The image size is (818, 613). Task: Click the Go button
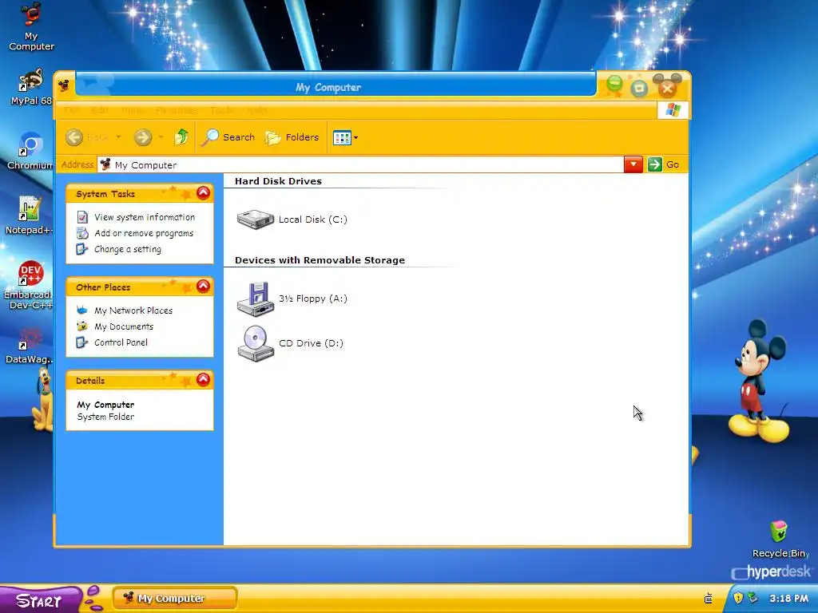(664, 164)
